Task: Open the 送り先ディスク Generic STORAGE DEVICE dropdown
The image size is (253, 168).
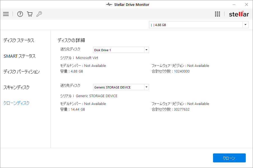Action: [x=146, y=87]
